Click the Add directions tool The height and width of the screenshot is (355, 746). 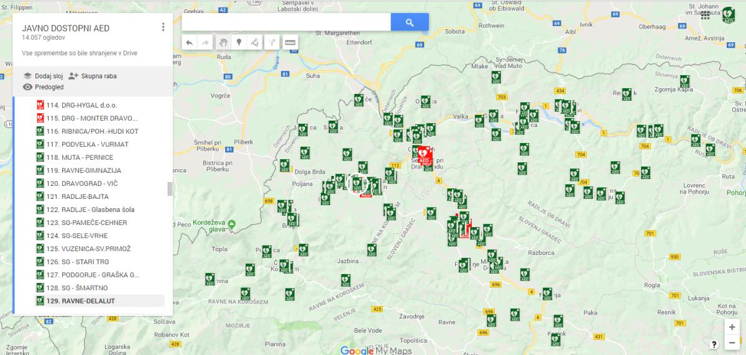click(272, 42)
